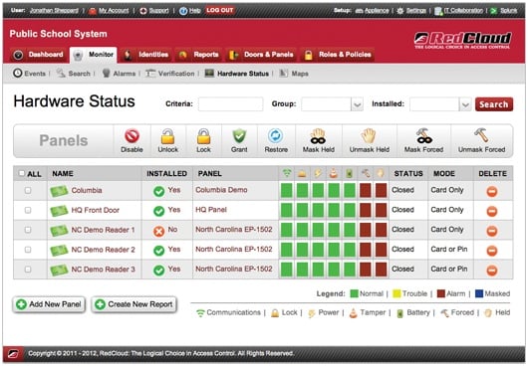Click the Unlock padlock icon
Screen dimensions: 528x366
pyautogui.click(x=167, y=136)
